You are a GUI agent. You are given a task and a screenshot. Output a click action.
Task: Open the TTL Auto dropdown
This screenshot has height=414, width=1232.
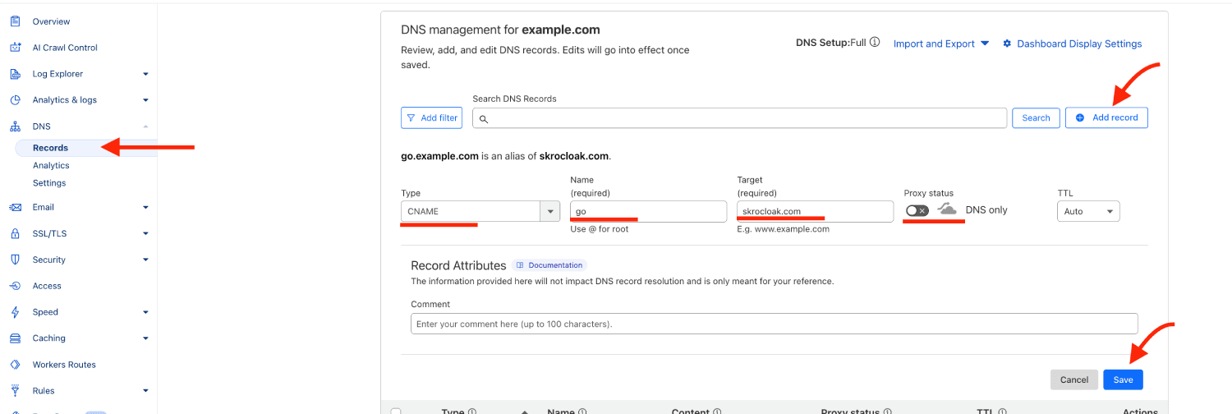[1088, 211]
